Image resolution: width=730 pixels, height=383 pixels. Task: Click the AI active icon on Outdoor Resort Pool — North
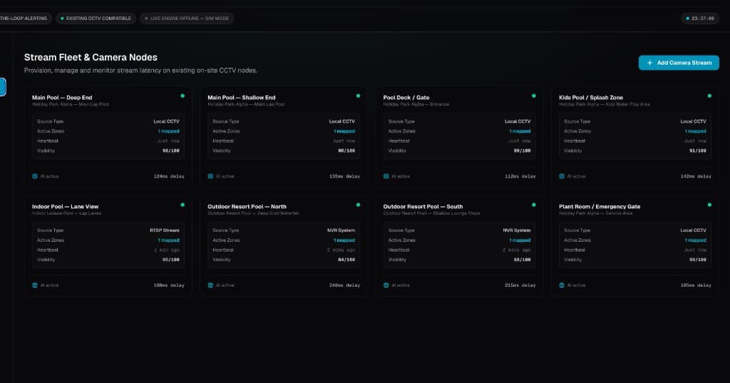pyautogui.click(x=210, y=285)
